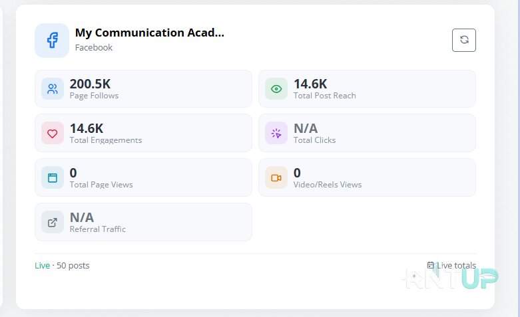This screenshot has height=317, width=520.
Task: Click the Total Page Views window icon
Action: point(53,177)
